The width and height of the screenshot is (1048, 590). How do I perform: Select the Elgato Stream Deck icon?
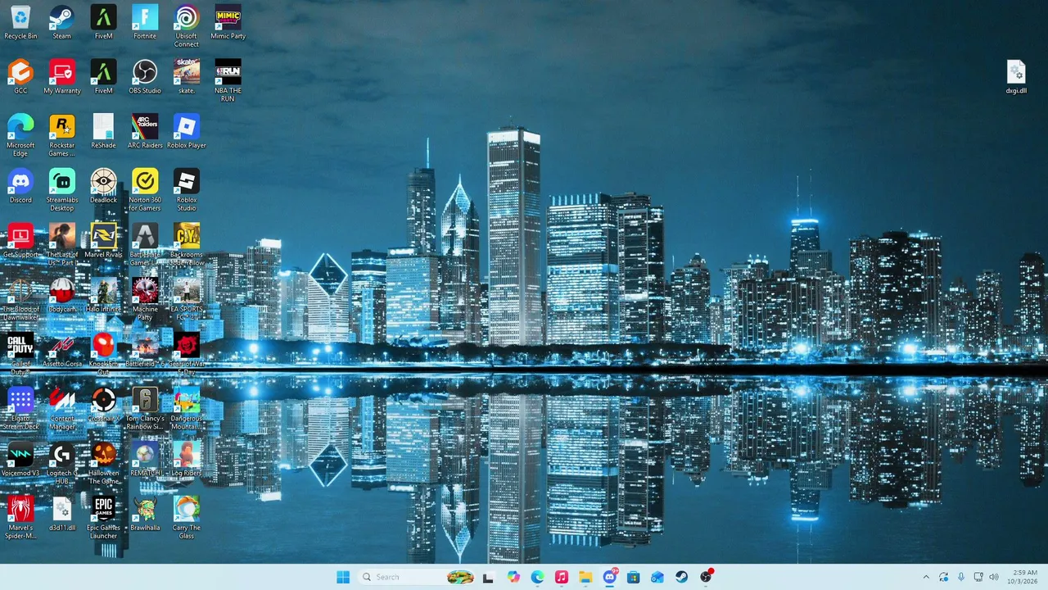coord(20,408)
